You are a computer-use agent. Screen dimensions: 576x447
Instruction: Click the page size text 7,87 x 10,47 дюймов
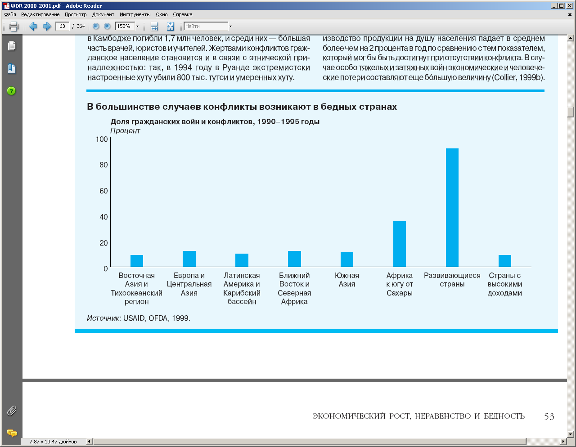point(53,442)
